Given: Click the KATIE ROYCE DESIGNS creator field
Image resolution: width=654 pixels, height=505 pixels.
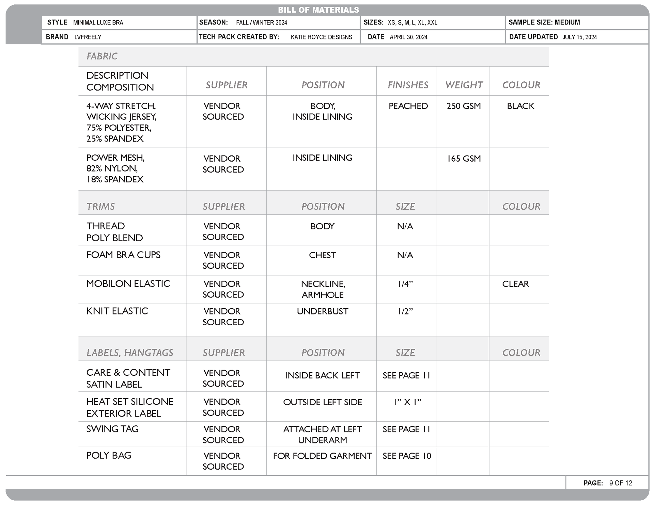Looking at the screenshot, I should point(321,37).
